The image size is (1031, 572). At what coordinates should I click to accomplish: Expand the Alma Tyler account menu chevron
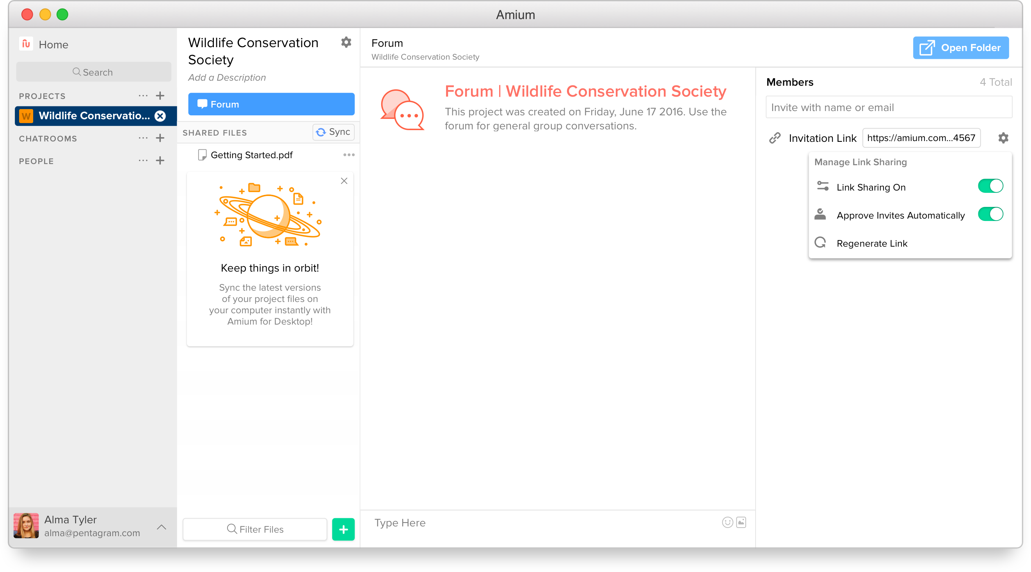pyautogui.click(x=161, y=527)
